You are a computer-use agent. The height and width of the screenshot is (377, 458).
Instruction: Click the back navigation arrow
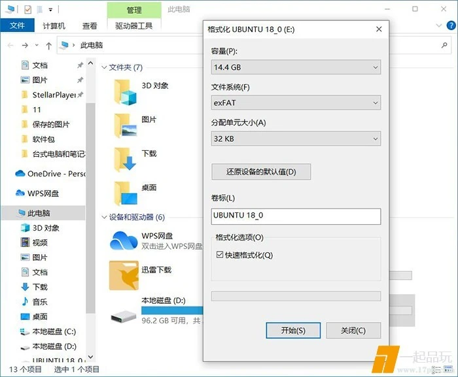click(x=9, y=45)
